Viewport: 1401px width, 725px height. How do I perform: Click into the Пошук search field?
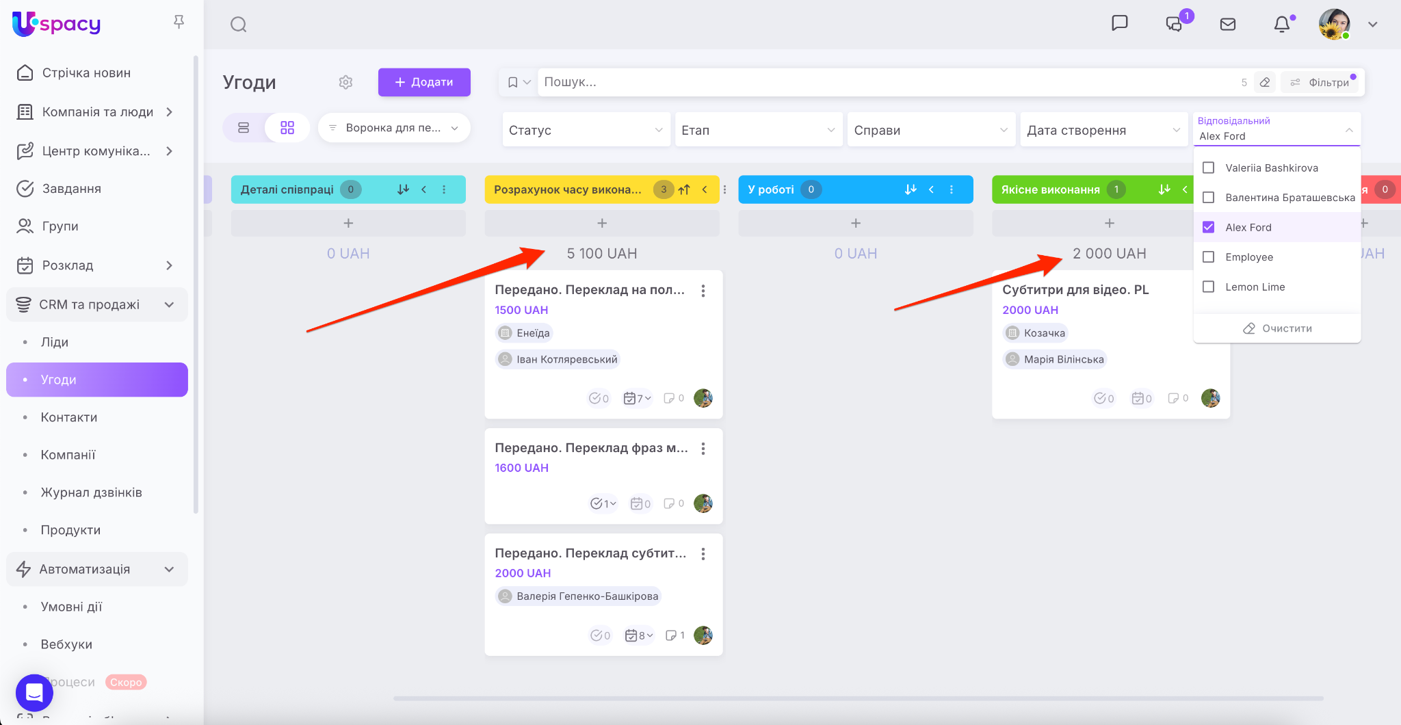click(x=882, y=82)
